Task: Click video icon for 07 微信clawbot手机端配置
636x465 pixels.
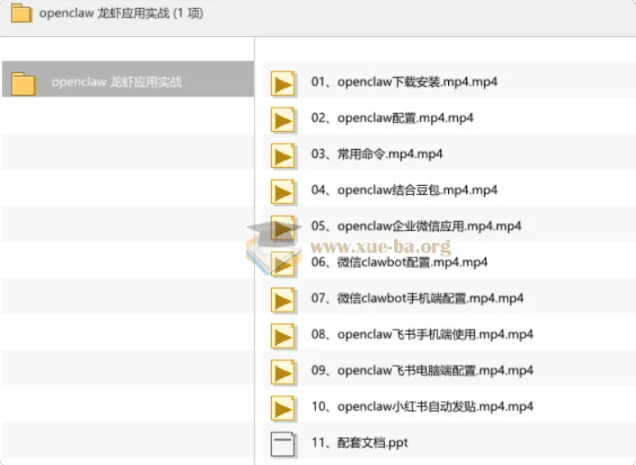Action: 283,300
